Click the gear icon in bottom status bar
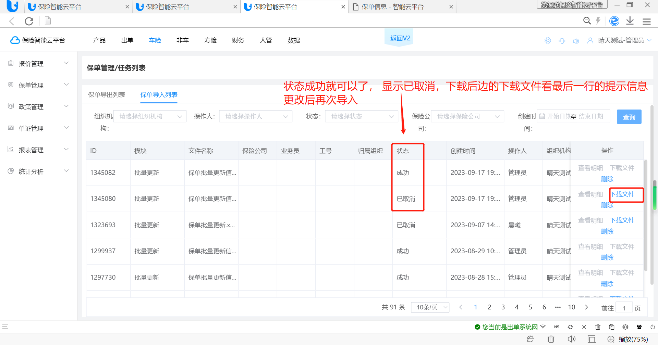 [x=625, y=327]
